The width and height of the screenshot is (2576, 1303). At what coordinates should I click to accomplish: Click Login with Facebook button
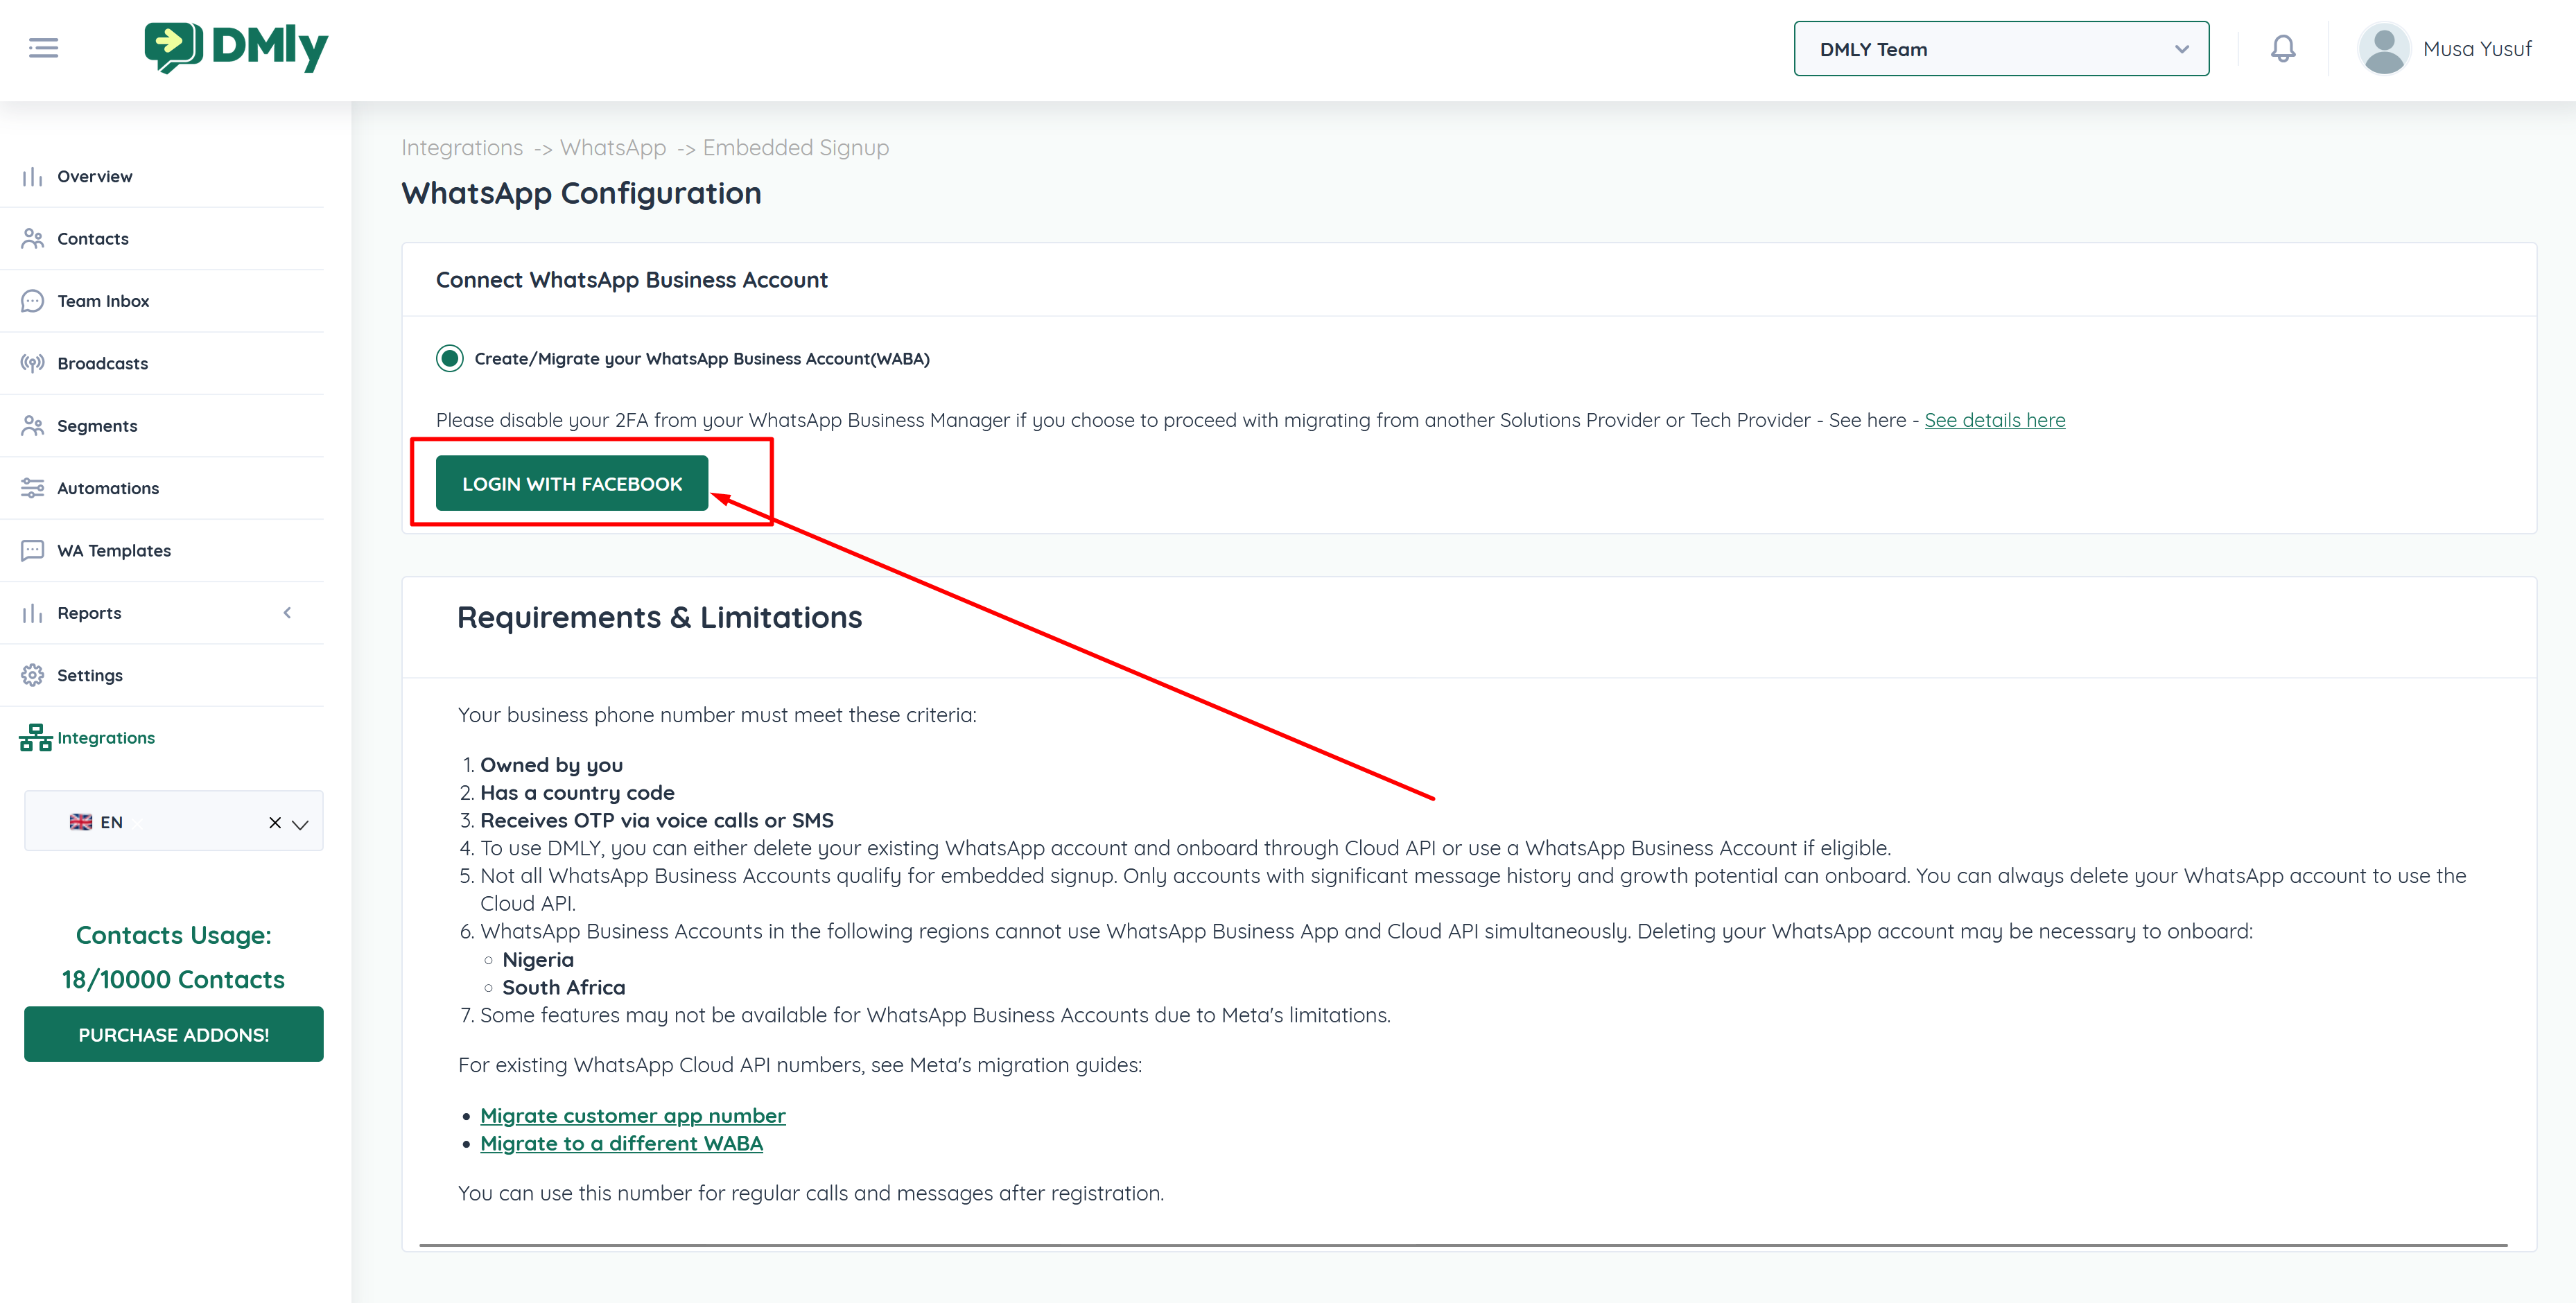(x=572, y=484)
